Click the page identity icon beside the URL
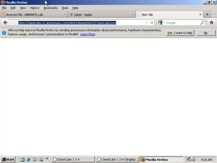 (x=13, y=23)
